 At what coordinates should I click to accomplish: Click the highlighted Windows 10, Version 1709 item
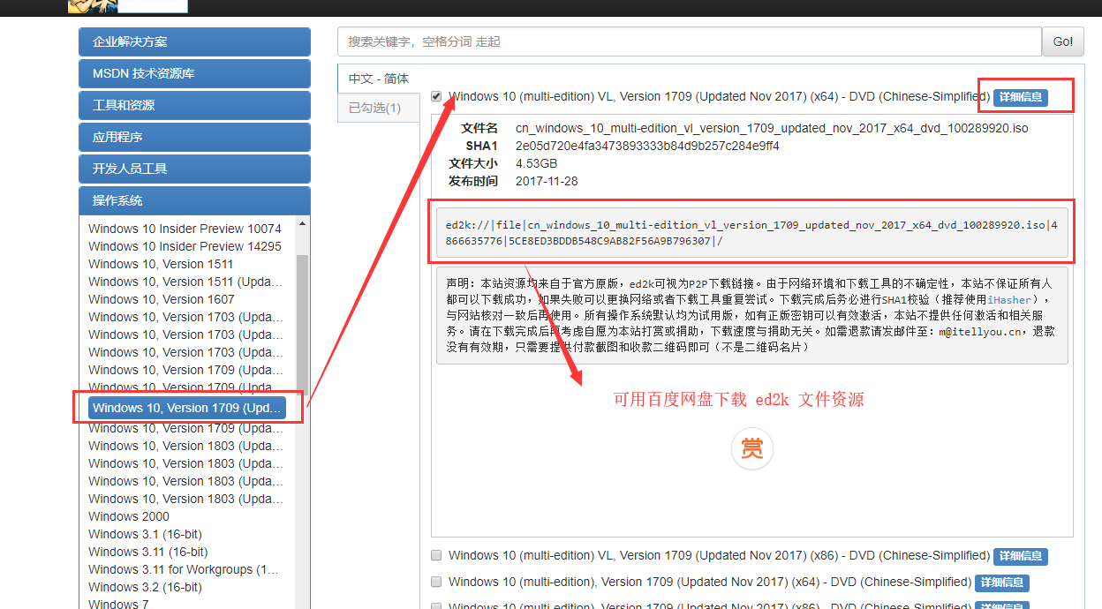(187, 408)
